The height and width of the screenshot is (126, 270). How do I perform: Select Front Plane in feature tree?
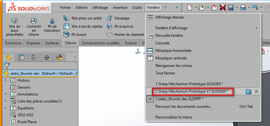click(27, 122)
